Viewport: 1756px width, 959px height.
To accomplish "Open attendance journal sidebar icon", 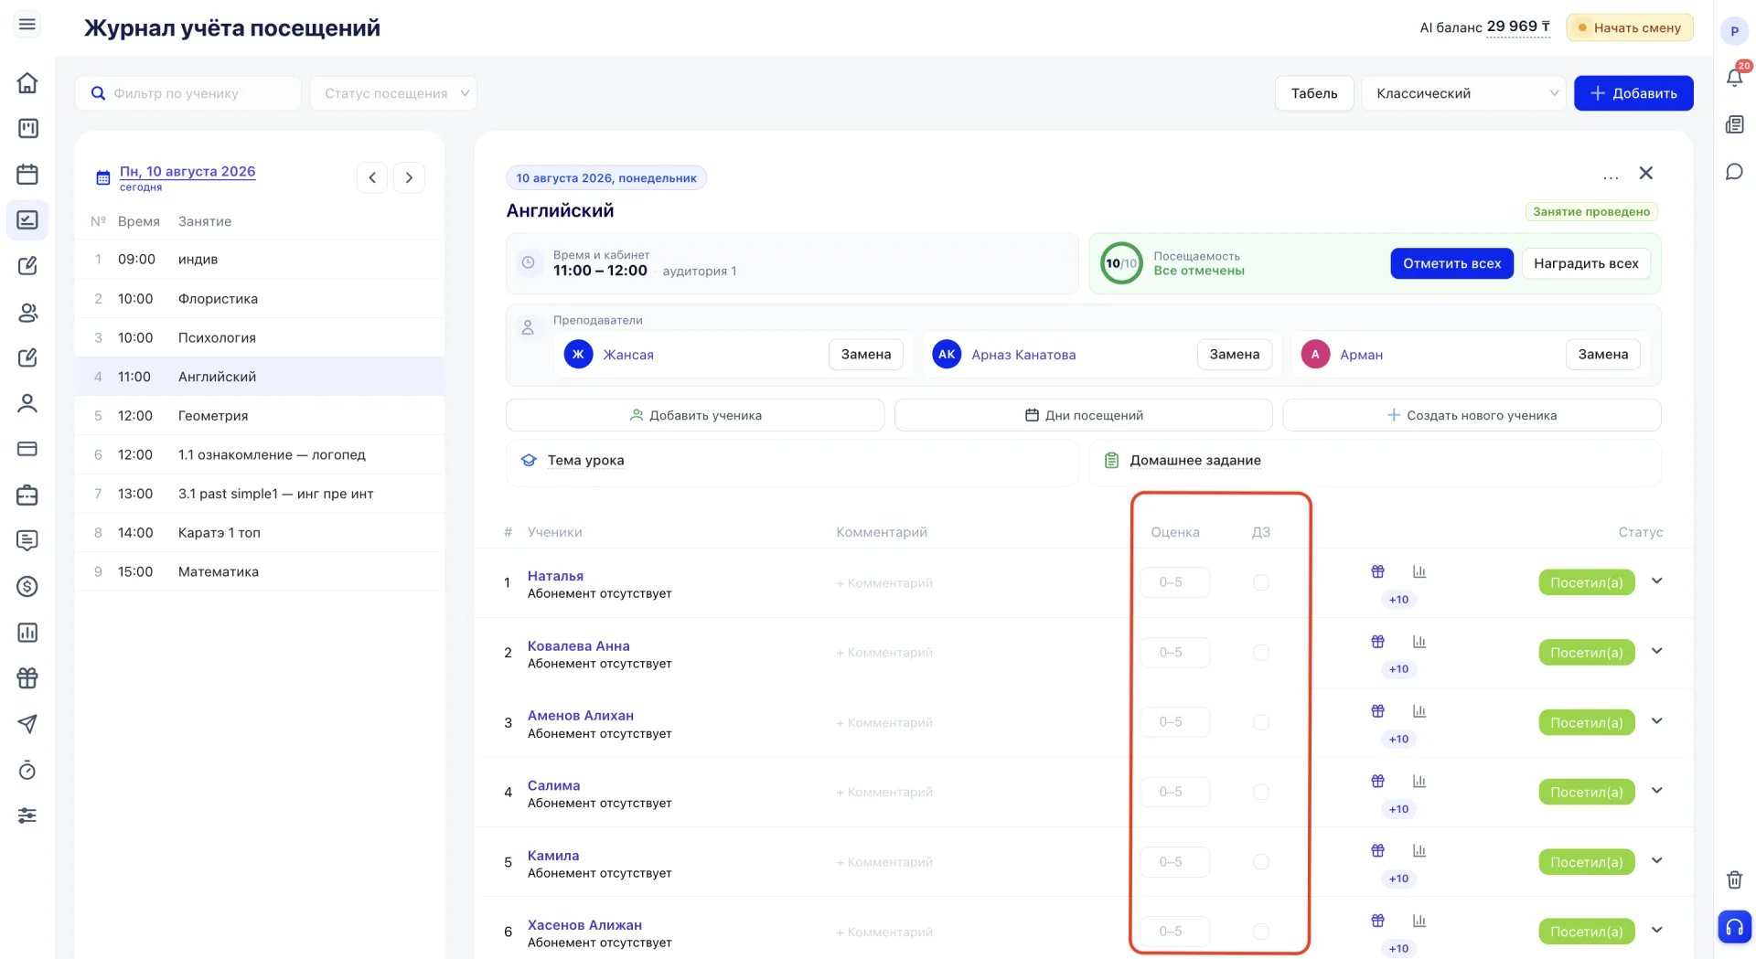I will [x=27, y=220].
